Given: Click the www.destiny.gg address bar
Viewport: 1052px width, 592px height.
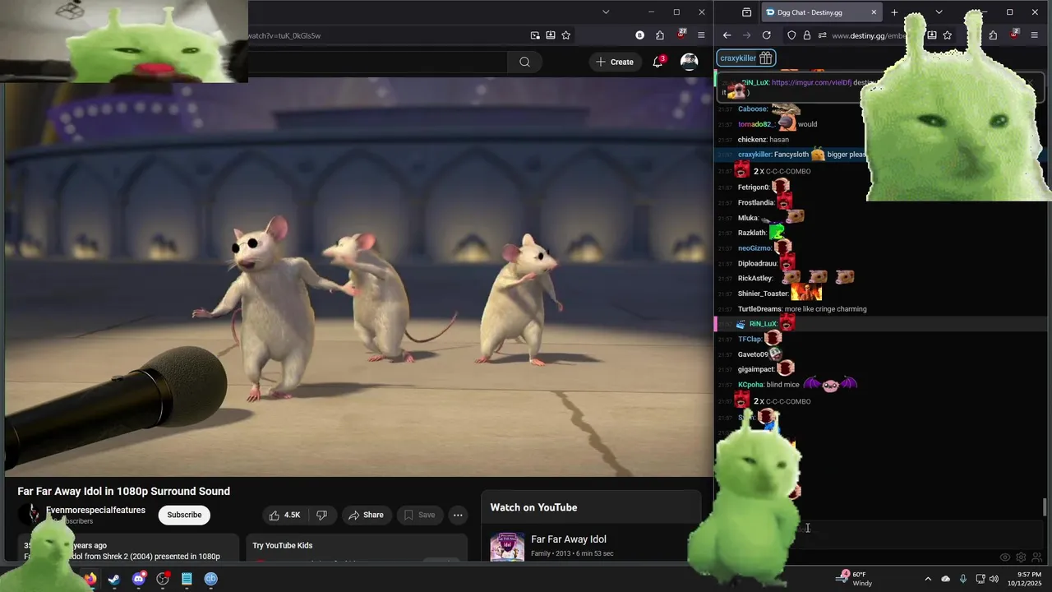Looking at the screenshot, I should click(867, 35).
